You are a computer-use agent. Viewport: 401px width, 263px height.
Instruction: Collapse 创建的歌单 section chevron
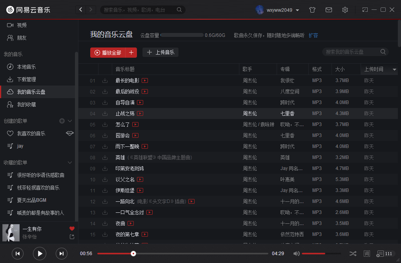pos(70,121)
